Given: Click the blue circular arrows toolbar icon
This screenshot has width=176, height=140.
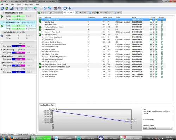Looking at the screenshot, I should point(45,8).
